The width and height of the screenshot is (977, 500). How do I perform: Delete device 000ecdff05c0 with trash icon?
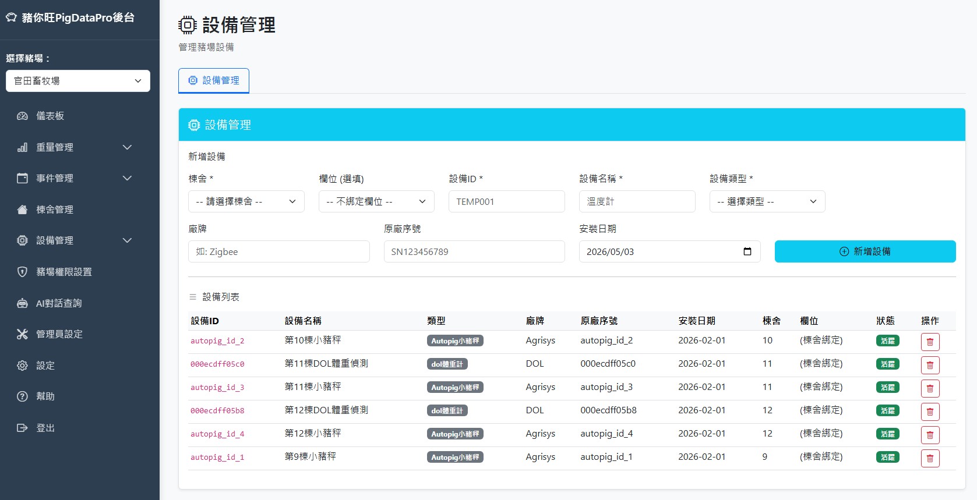[x=930, y=365]
